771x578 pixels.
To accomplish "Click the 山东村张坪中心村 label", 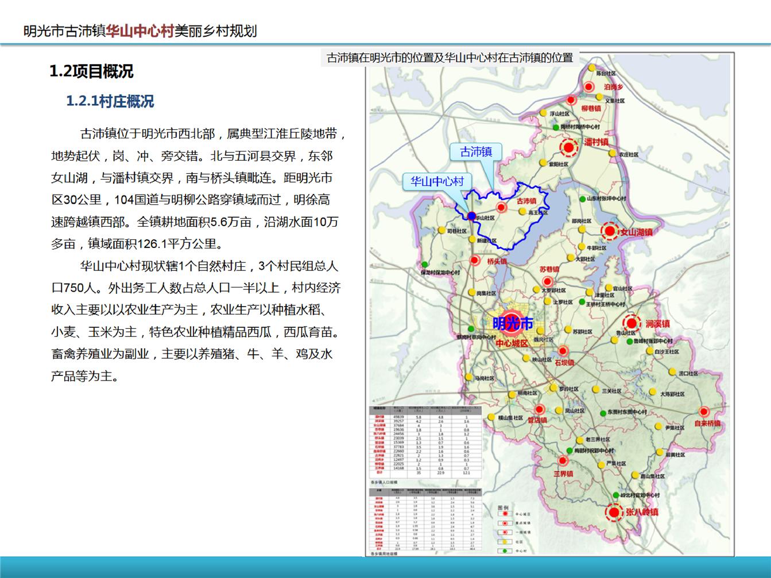I will (x=606, y=199).
